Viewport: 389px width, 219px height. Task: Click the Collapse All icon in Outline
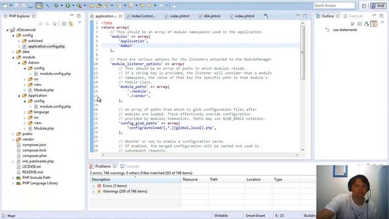point(360,24)
